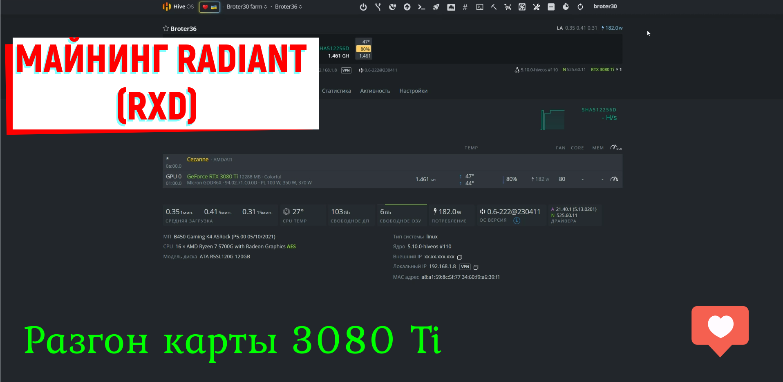
Task: Click the hash symbol icon
Action: [x=465, y=7]
